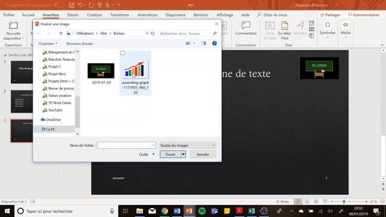This screenshot has height=217, width=386.
Task: Open address path history dropdown
Action: coord(147,34)
